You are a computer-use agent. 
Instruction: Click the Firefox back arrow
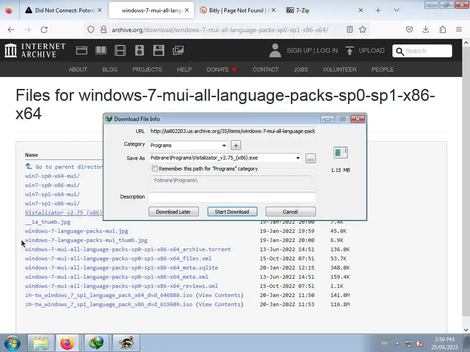11,30
